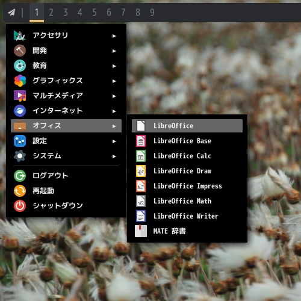Click the orange 再起動 restart icon

pos(20,191)
